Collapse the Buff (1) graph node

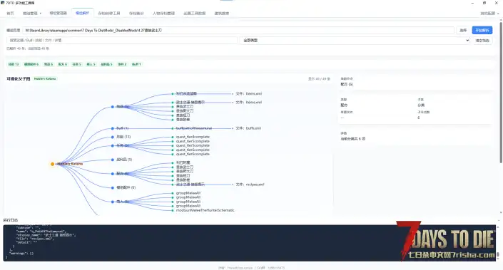pos(113,128)
